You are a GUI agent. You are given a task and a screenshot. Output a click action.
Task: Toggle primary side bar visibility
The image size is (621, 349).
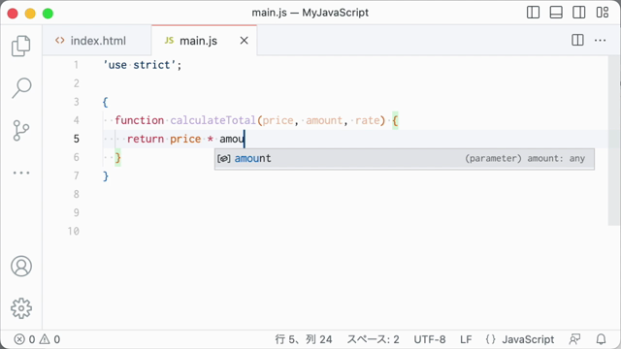point(533,13)
